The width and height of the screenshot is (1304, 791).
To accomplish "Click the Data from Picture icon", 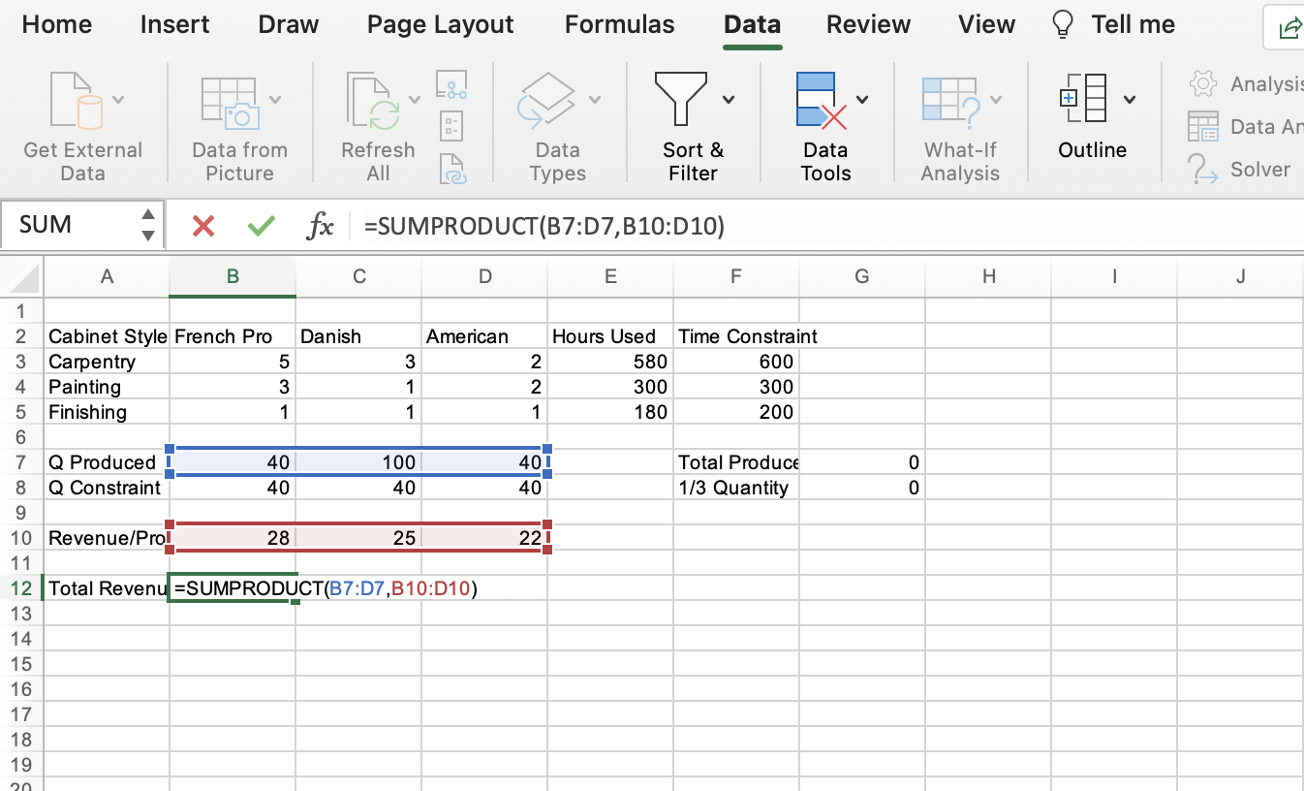I will 229,103.
